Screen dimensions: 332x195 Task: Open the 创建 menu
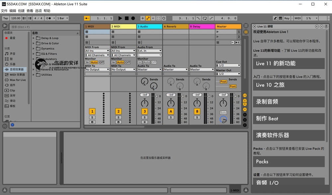tap(21, 11)
